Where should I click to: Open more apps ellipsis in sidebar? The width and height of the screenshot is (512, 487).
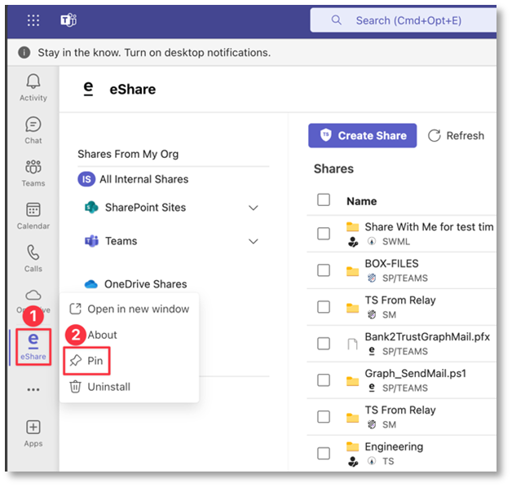(33, 389)
